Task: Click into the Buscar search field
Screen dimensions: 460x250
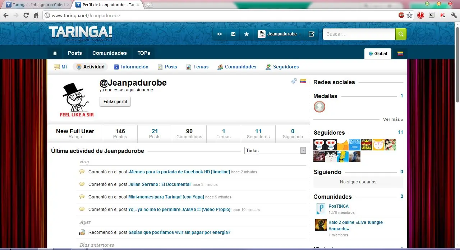Action: tap(359, 34)
